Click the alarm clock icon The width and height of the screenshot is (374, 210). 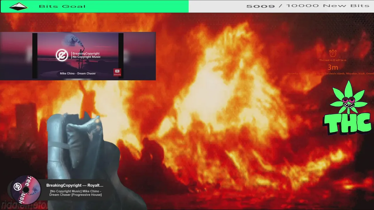pos(333,53)
